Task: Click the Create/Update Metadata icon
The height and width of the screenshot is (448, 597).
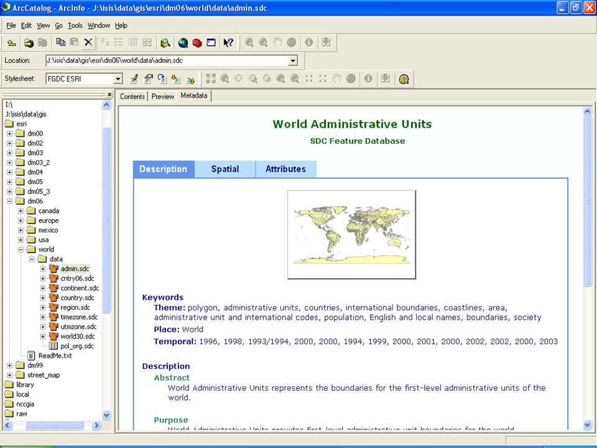Action: (162, 79)
